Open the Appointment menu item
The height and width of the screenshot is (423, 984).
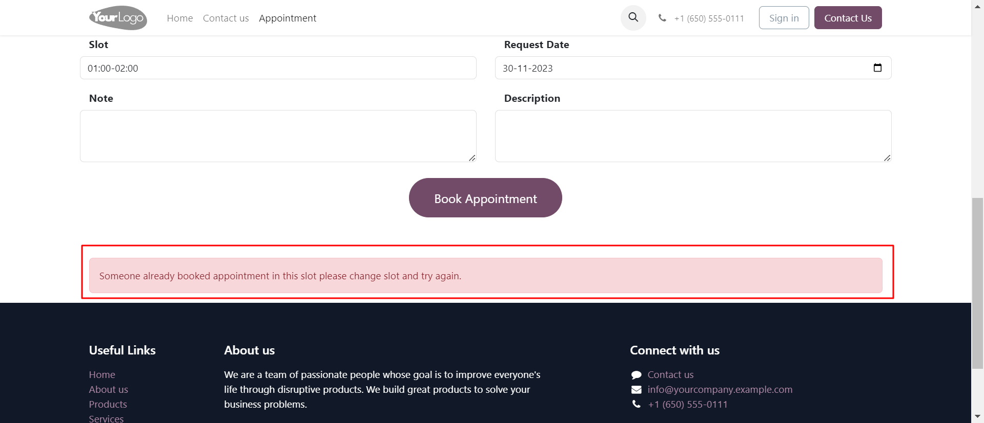coord(288,18)
